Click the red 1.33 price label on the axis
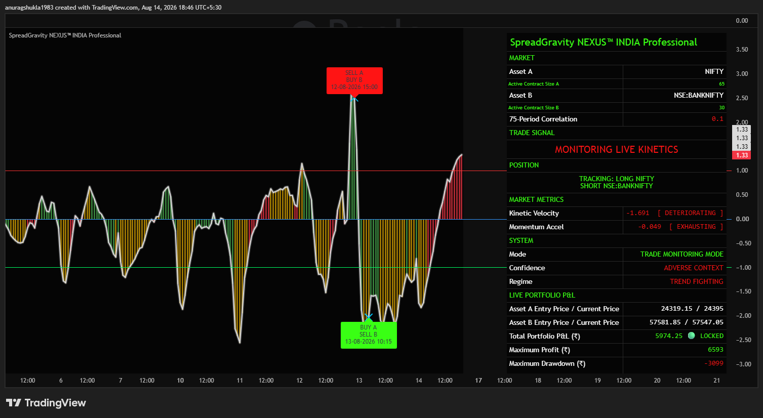This screenshot has height=418, width=763. pos(742,155)
